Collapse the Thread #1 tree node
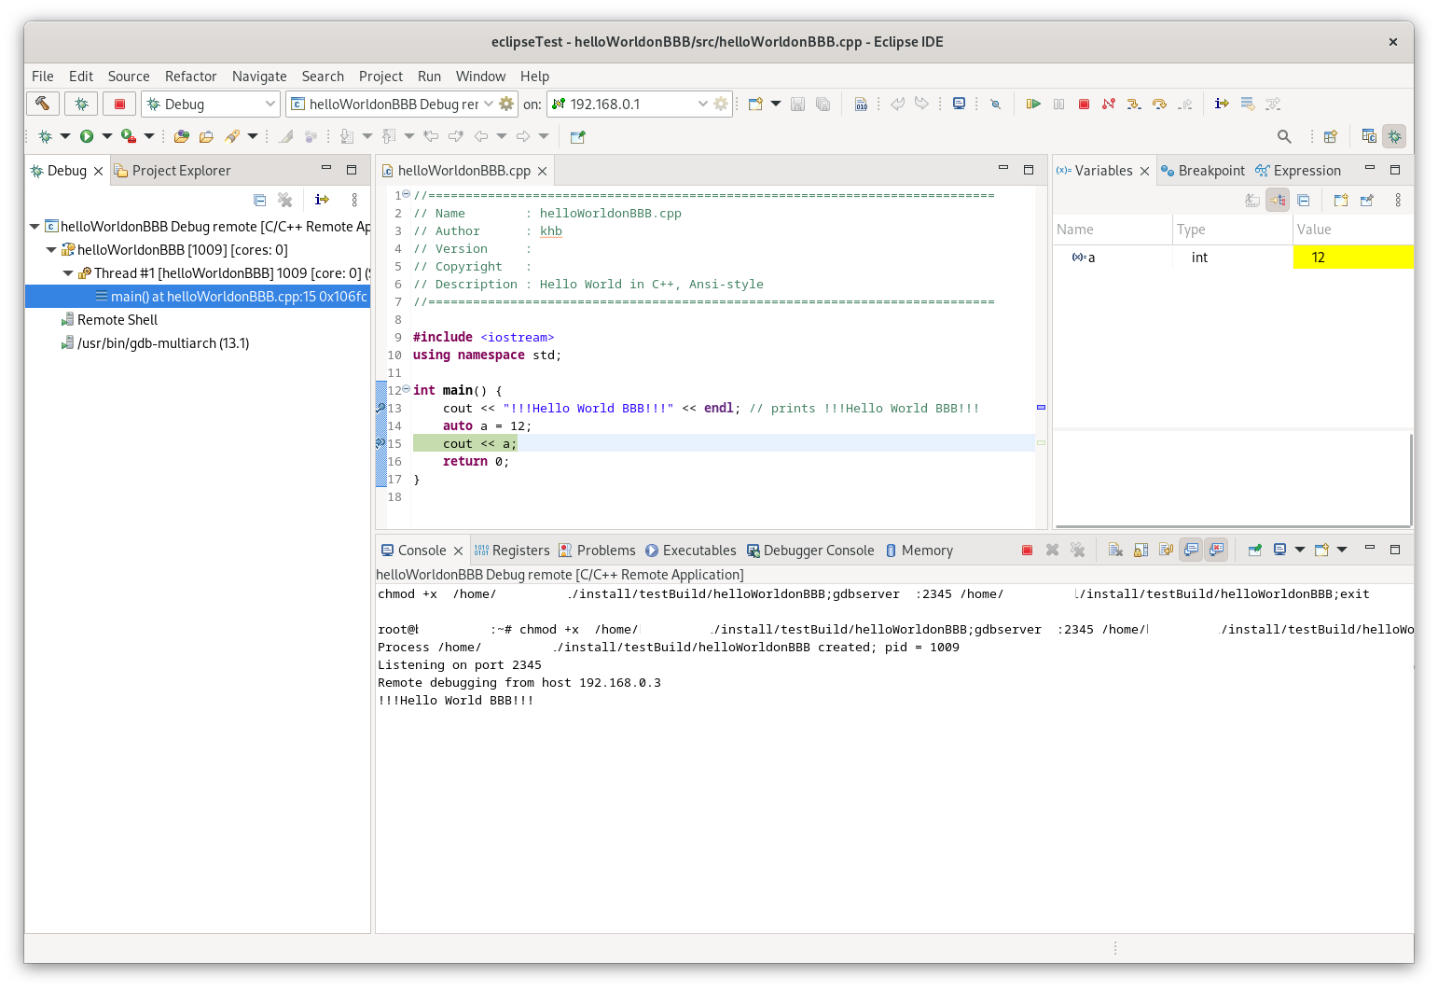The height and width of the screenshot is (990, 1438). [x=67, y=272]
